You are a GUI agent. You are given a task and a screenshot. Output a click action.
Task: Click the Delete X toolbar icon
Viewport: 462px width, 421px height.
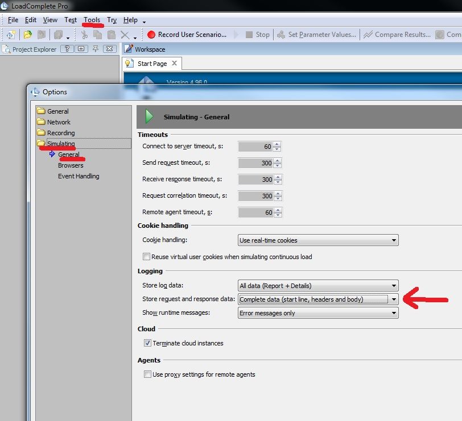pos(125,35)
